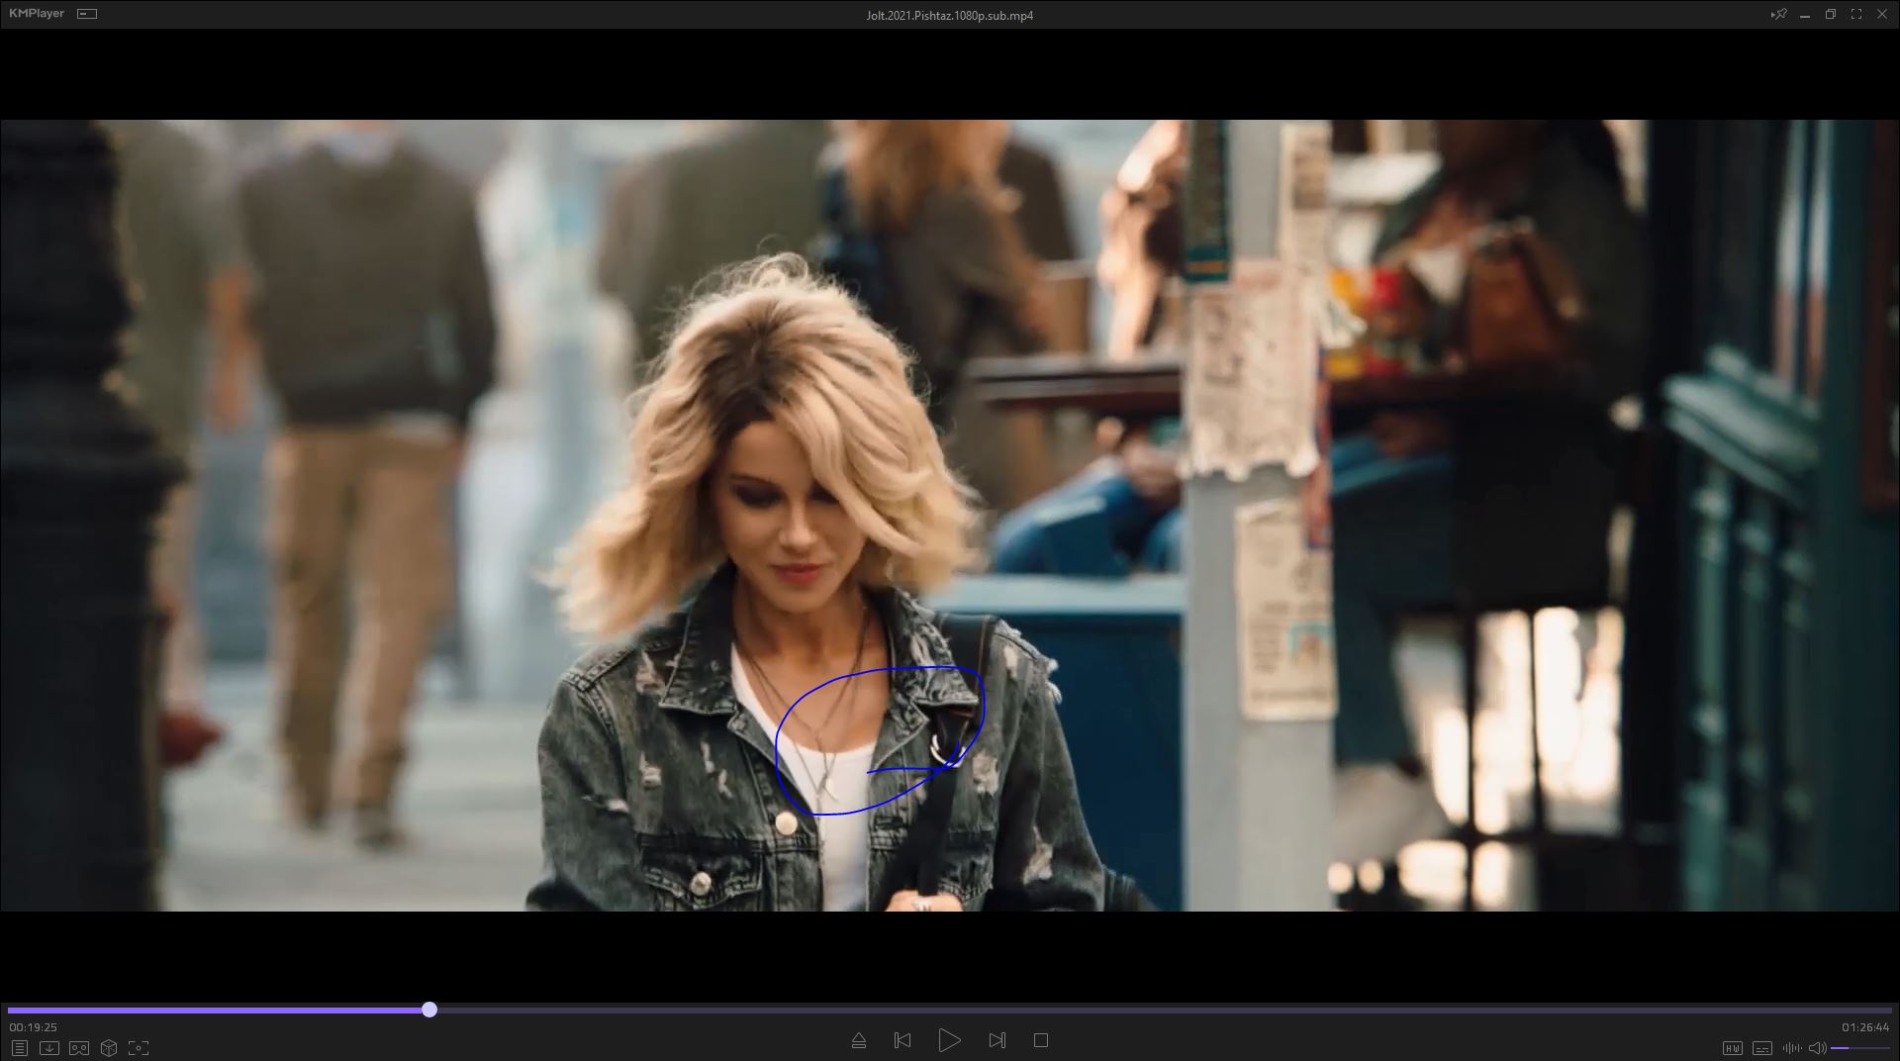The height and width of the screenshot is (1061, 1900).
Task: Toggle HW hardware acceleration
Action: coord(1732,1047)
